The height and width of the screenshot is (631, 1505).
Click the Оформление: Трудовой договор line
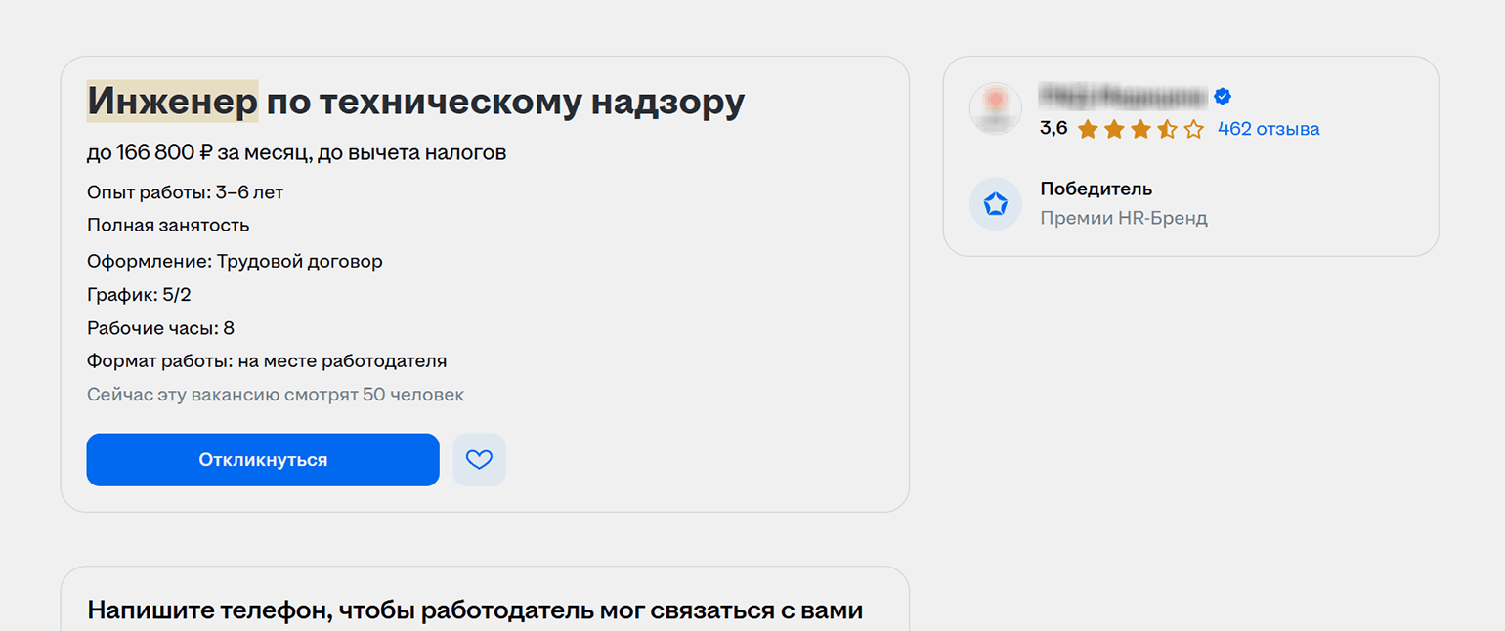(x=235, y=261)
